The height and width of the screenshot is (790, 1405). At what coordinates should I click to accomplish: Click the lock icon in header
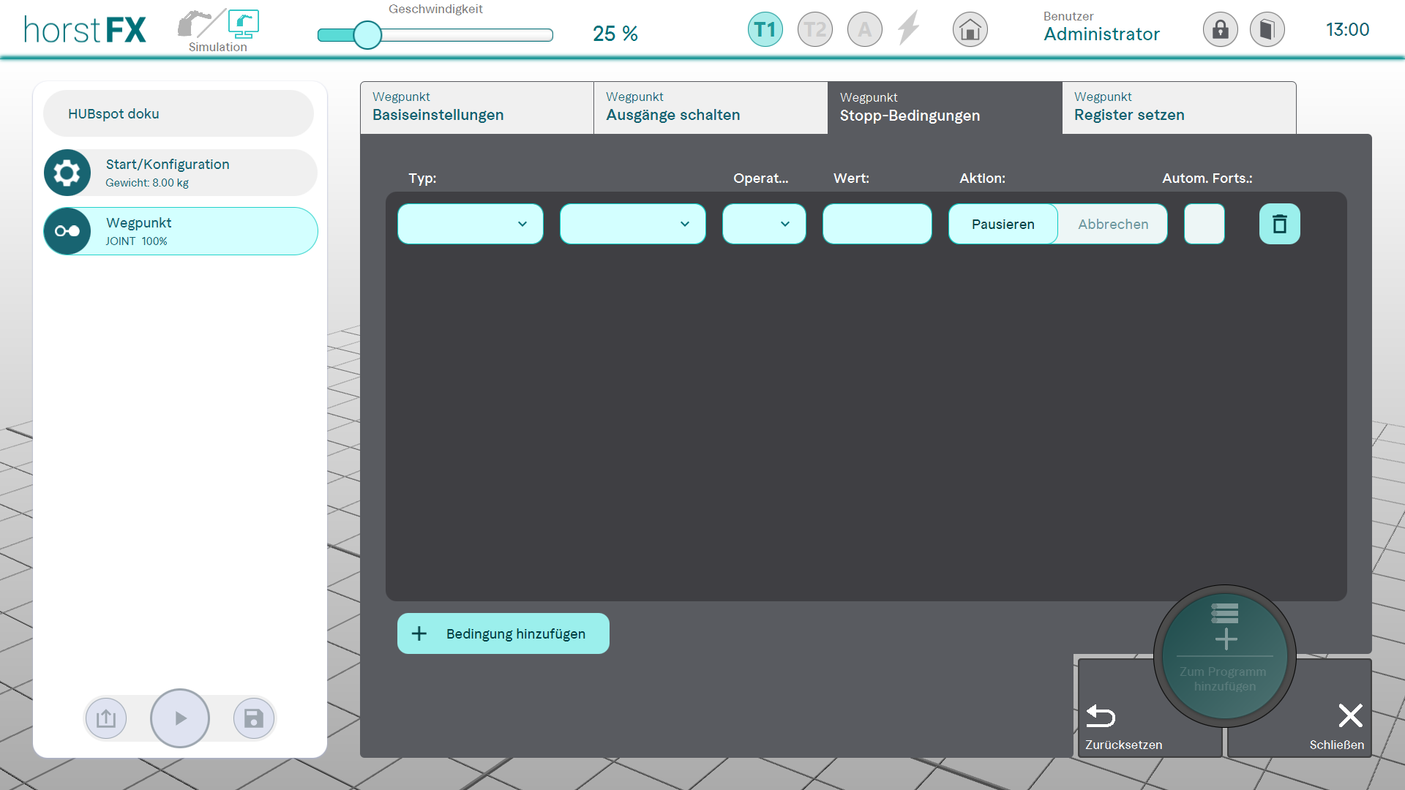pyautogui.click(x=1220, y=30)
